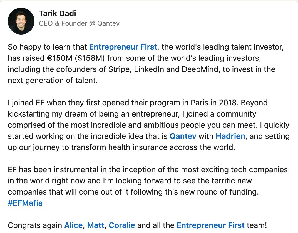The width and height of the screenshot is (298, 233).
Task: Open the #EFMafia hashtag
Action: click(x=25, y=203)
